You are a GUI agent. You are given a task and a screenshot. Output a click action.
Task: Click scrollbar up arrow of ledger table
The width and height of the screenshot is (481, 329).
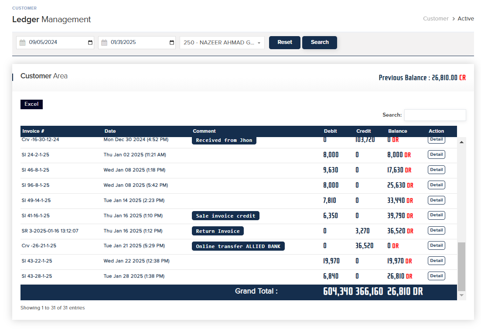tap(461, 142)
